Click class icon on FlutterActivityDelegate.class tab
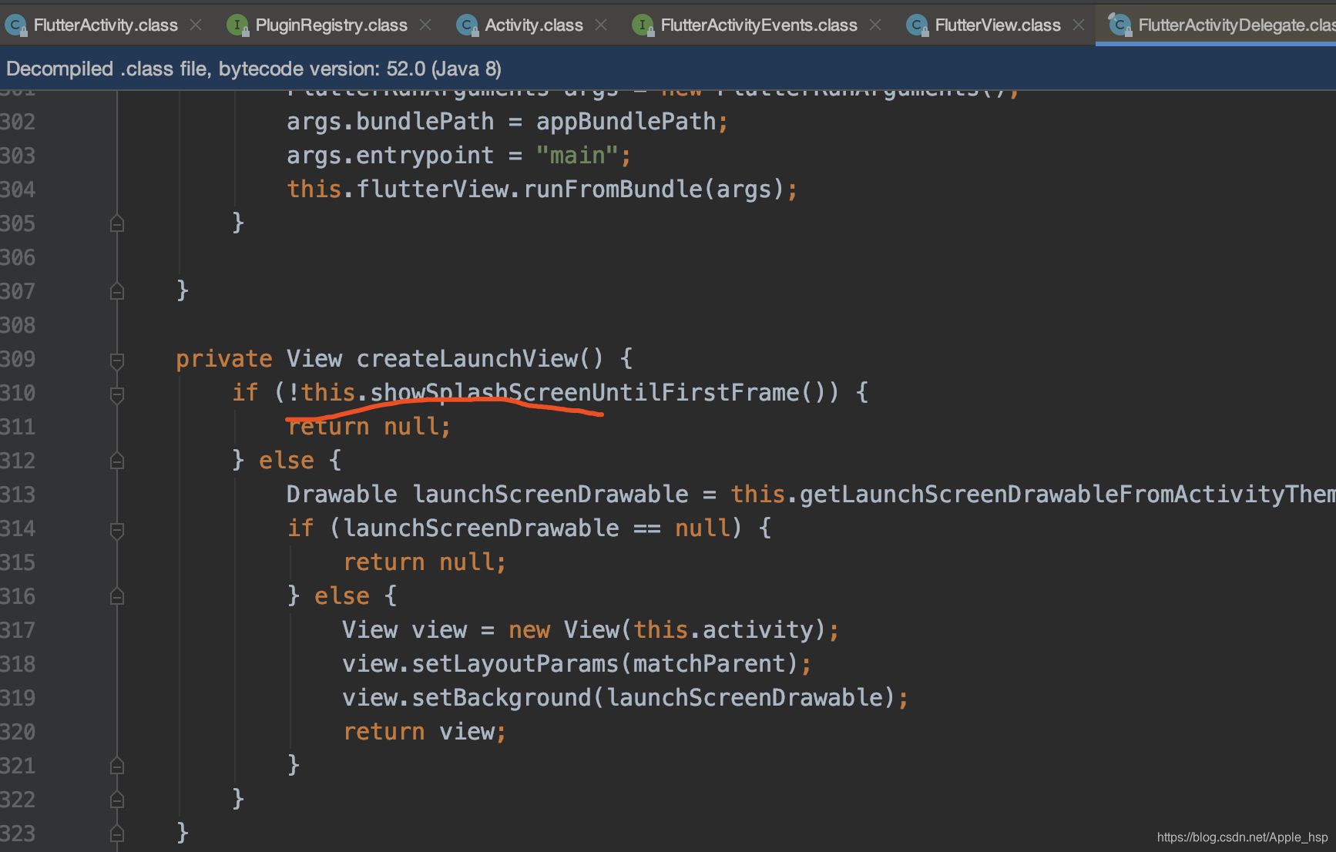 [1119, 25]
